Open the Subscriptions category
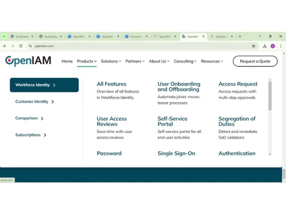Screen dimensions: 286x215 (x=31, y=135)
